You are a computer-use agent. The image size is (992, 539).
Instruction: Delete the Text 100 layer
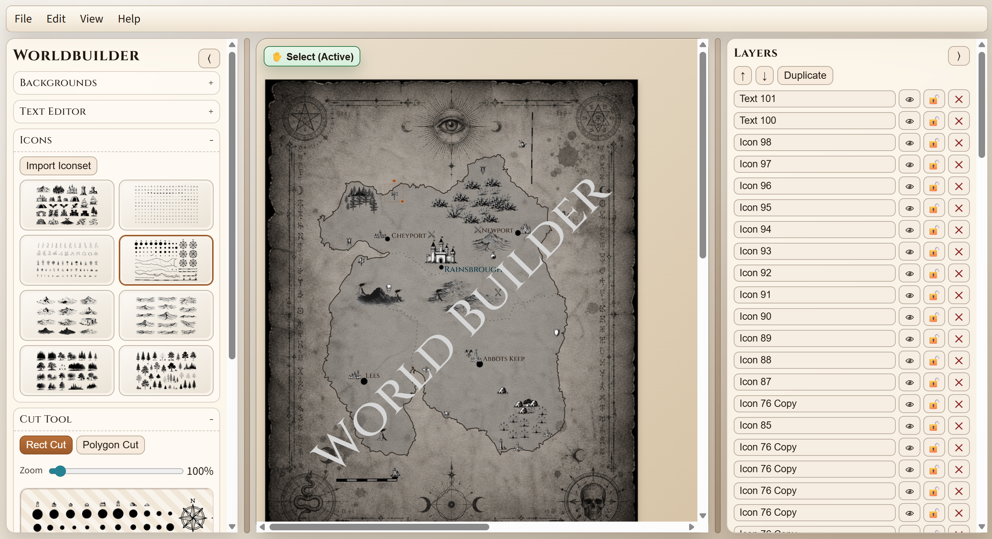pyautogui.click(x=959, y=121)
